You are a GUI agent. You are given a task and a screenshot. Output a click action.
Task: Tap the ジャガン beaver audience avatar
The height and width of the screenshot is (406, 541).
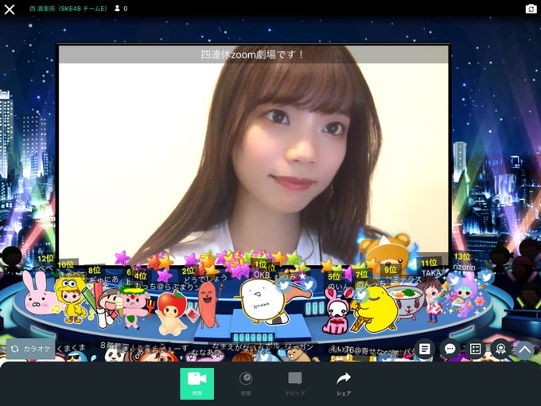tap(299, 355)
